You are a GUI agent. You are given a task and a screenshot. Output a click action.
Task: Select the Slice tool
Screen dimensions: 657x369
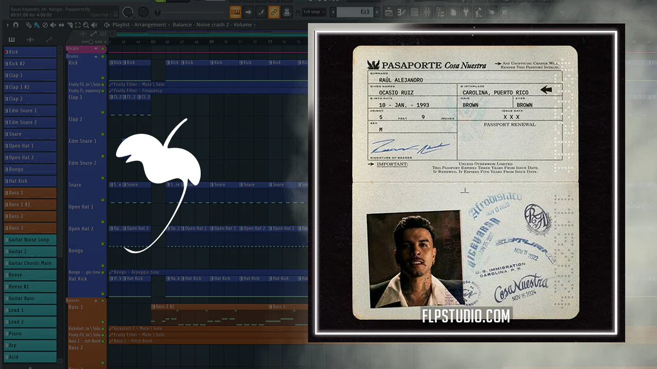point(70,25)
